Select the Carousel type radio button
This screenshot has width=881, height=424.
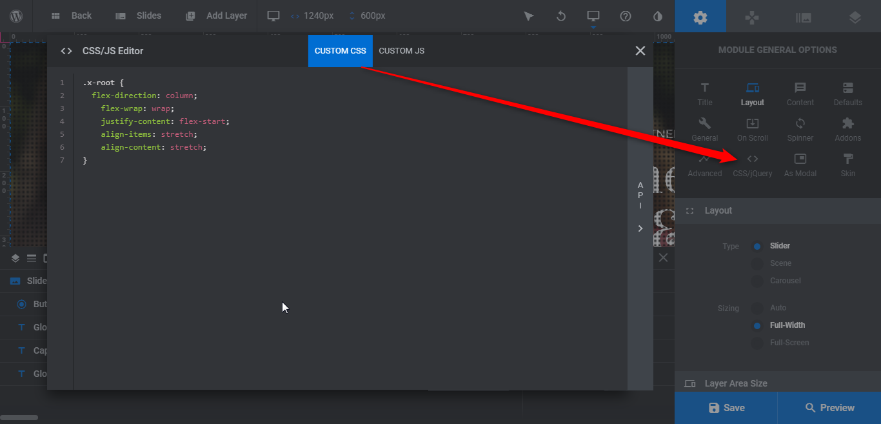point(758,281)
